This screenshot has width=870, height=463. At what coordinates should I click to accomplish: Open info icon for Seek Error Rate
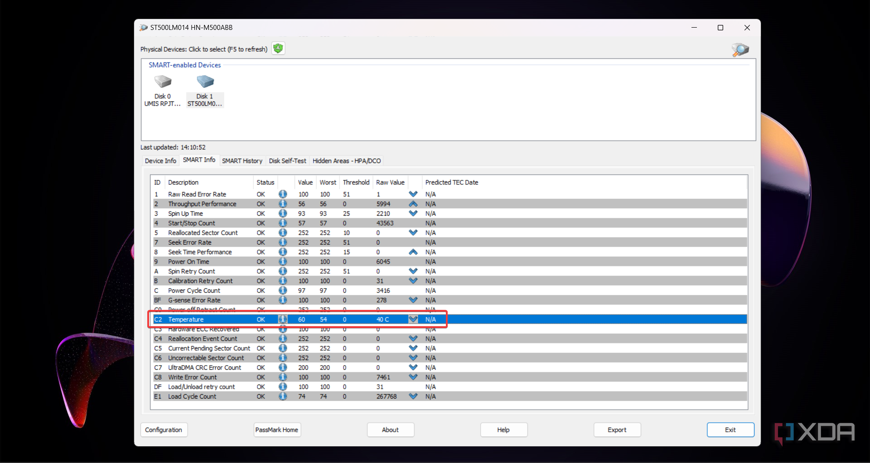click(283, 242)
